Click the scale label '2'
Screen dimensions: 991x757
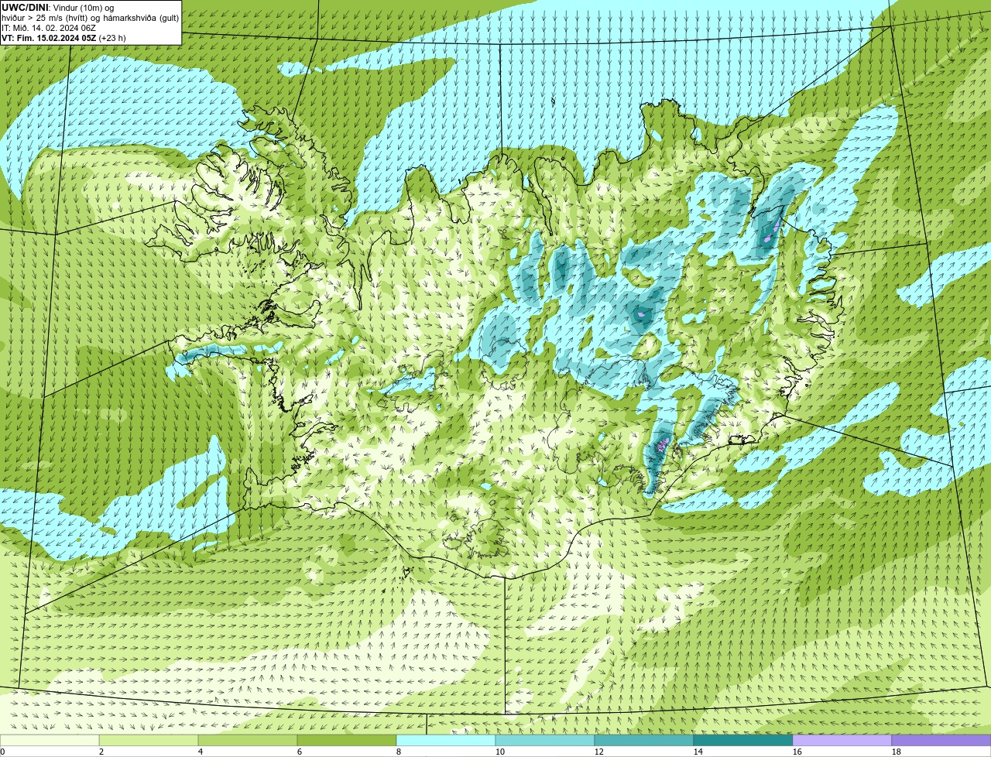pyautogui.click(x=101, y=752)
